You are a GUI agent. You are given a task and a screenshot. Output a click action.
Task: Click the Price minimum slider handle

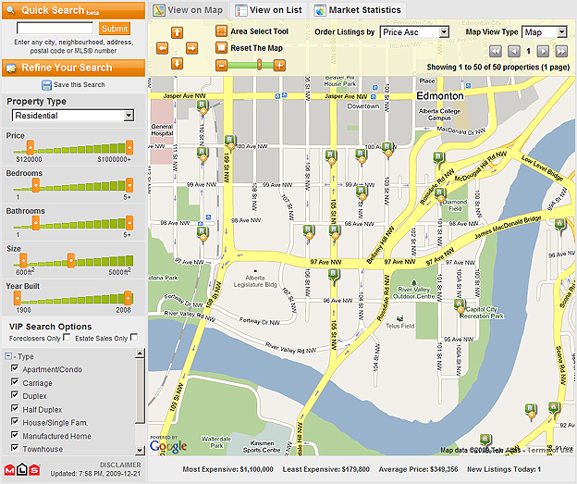point(31,147)
